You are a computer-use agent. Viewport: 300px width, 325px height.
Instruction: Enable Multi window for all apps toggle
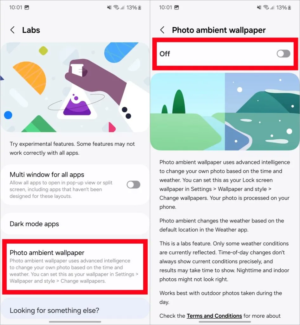(134, 184)
